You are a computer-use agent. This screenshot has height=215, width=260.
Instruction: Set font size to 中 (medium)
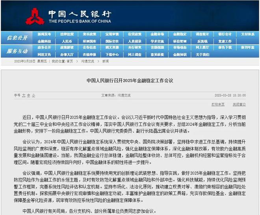pos(29,96)
